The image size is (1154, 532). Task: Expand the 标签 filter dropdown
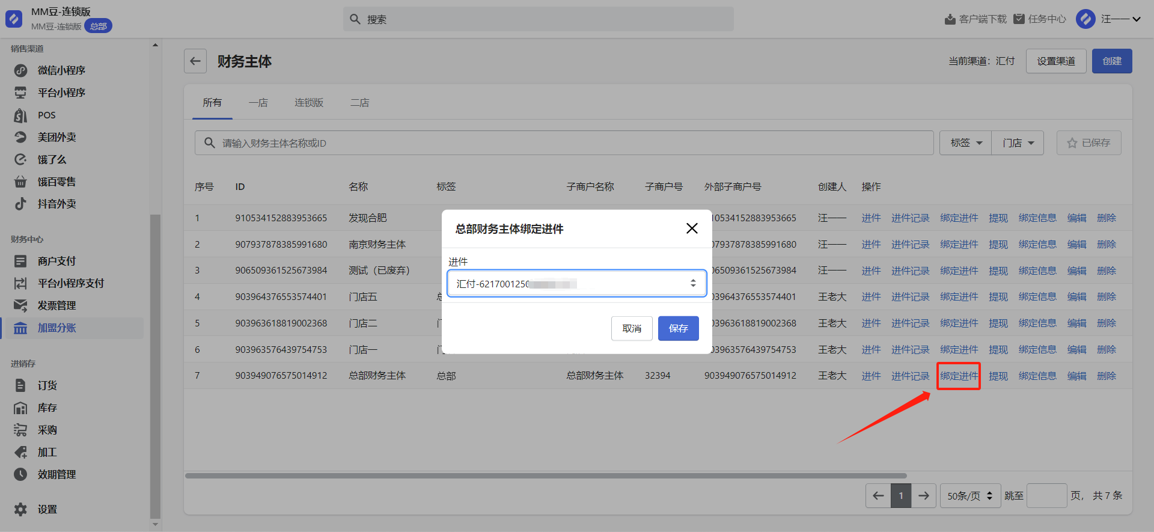coord(965,143)
